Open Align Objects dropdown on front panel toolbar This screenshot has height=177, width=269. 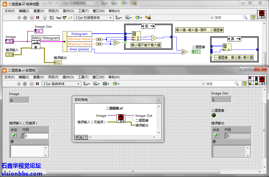click(86, 84)
